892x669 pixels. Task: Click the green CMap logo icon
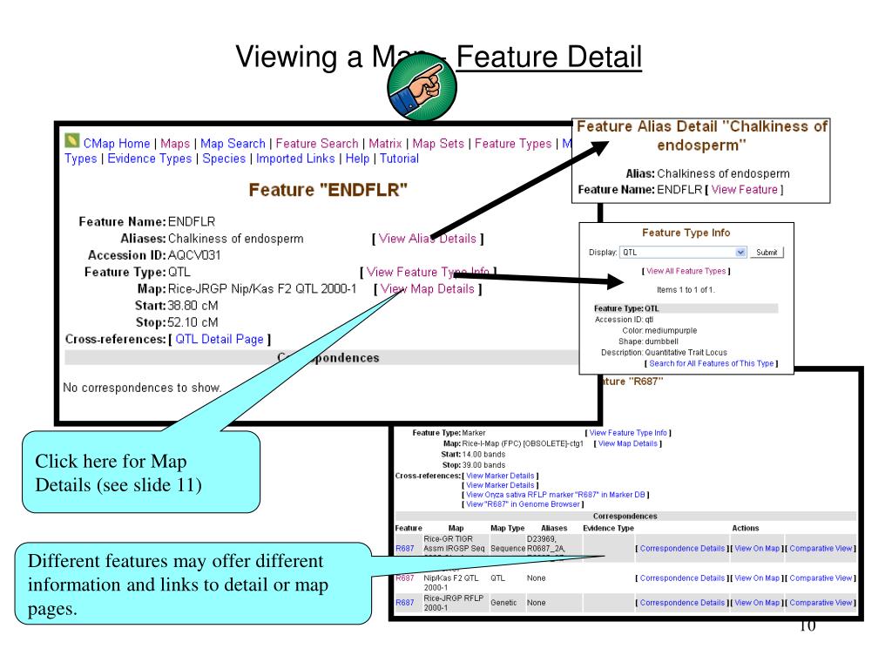72,140
